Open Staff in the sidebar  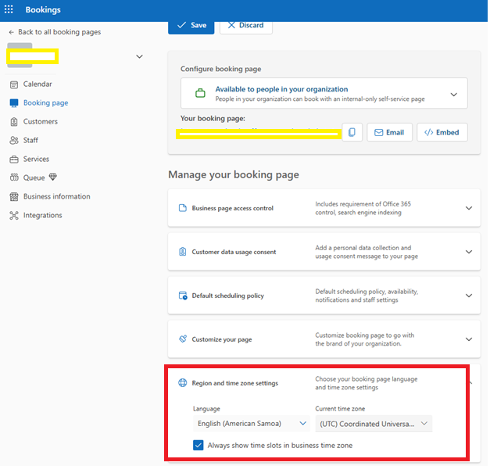click(30, 141)
